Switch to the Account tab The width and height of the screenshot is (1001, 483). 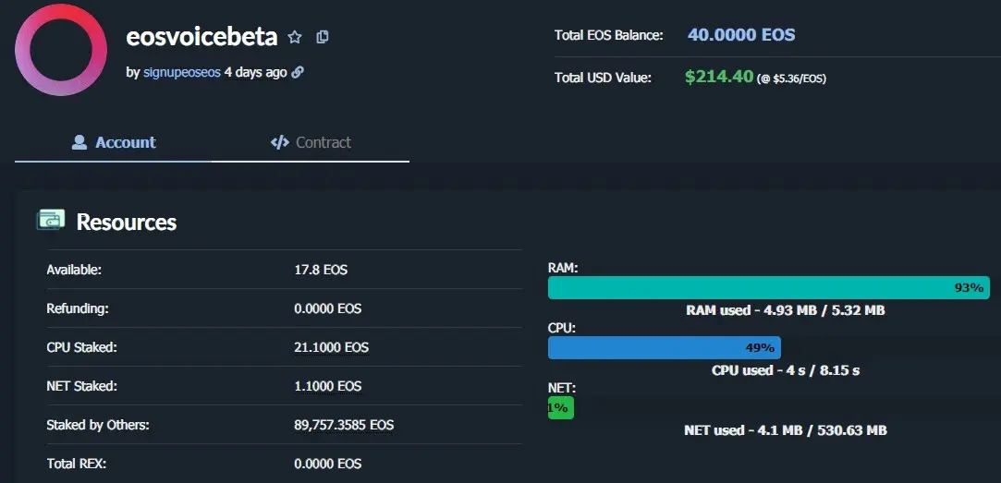pyautogui.click(x=114, y=142)
